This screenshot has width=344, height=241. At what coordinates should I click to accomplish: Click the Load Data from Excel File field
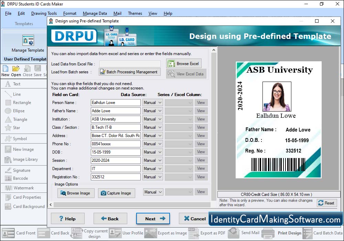pos(130,64)
